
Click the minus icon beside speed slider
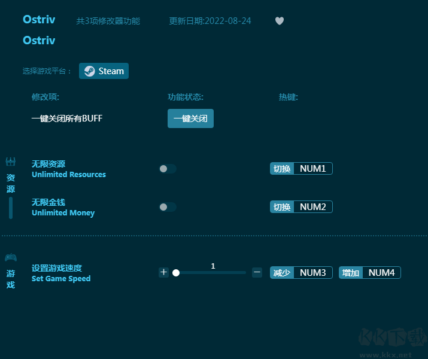point(257,272)
